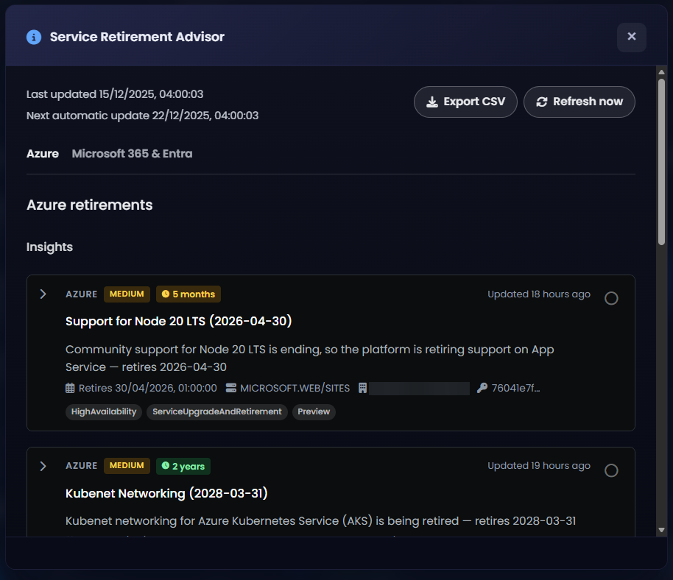The width and height of the screenshot is (673, 580).
Task: Click the Last updated 15/12/2025 timestamp
Action: pos(115,94)
